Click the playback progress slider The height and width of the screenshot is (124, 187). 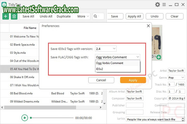coord(52,118)
